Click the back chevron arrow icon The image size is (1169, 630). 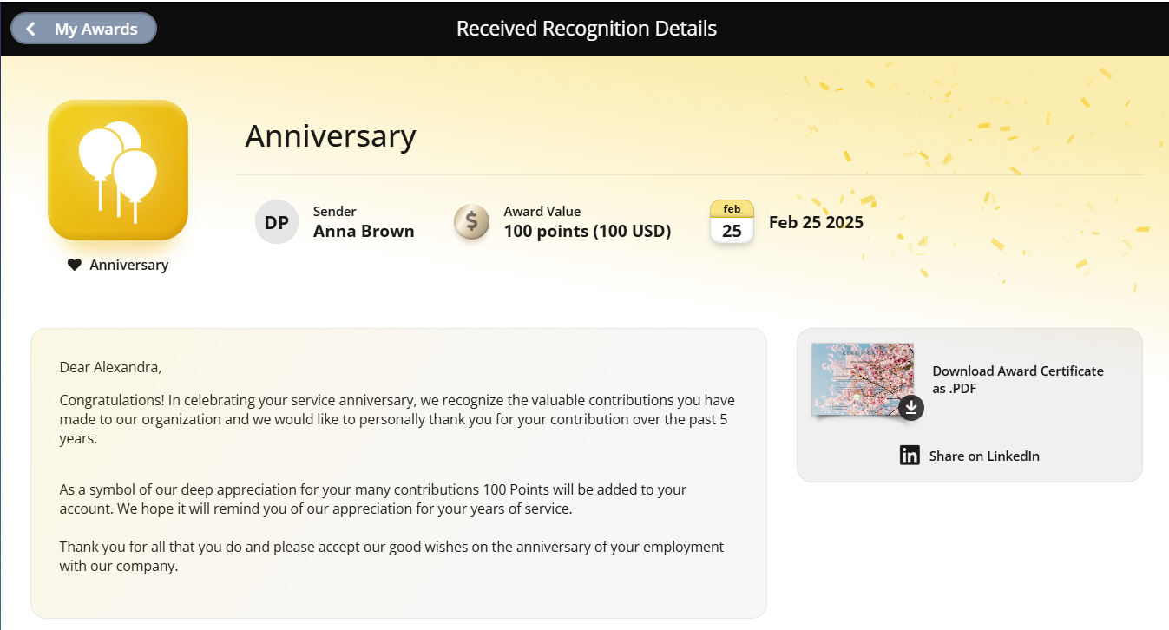[31, 29]
